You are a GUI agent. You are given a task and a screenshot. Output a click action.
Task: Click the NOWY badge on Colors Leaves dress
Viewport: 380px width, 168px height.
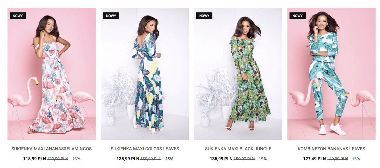click(x=111, y=15)
